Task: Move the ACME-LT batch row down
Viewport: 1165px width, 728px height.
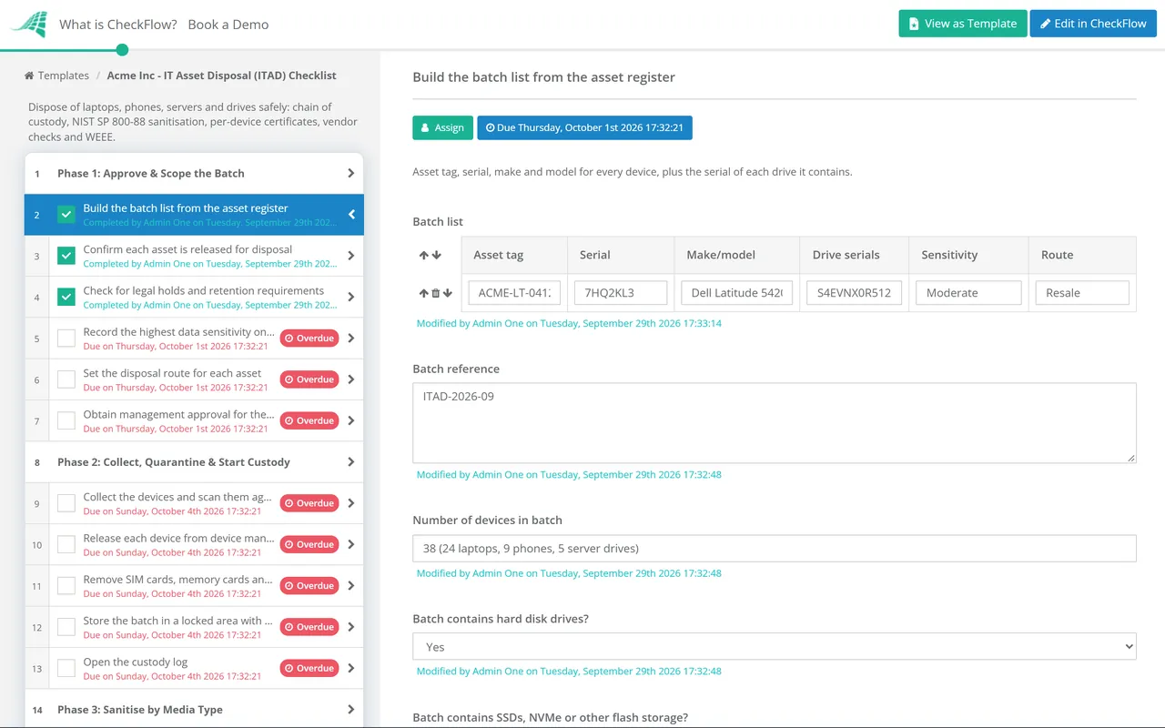Action: [x=448, y=293]
